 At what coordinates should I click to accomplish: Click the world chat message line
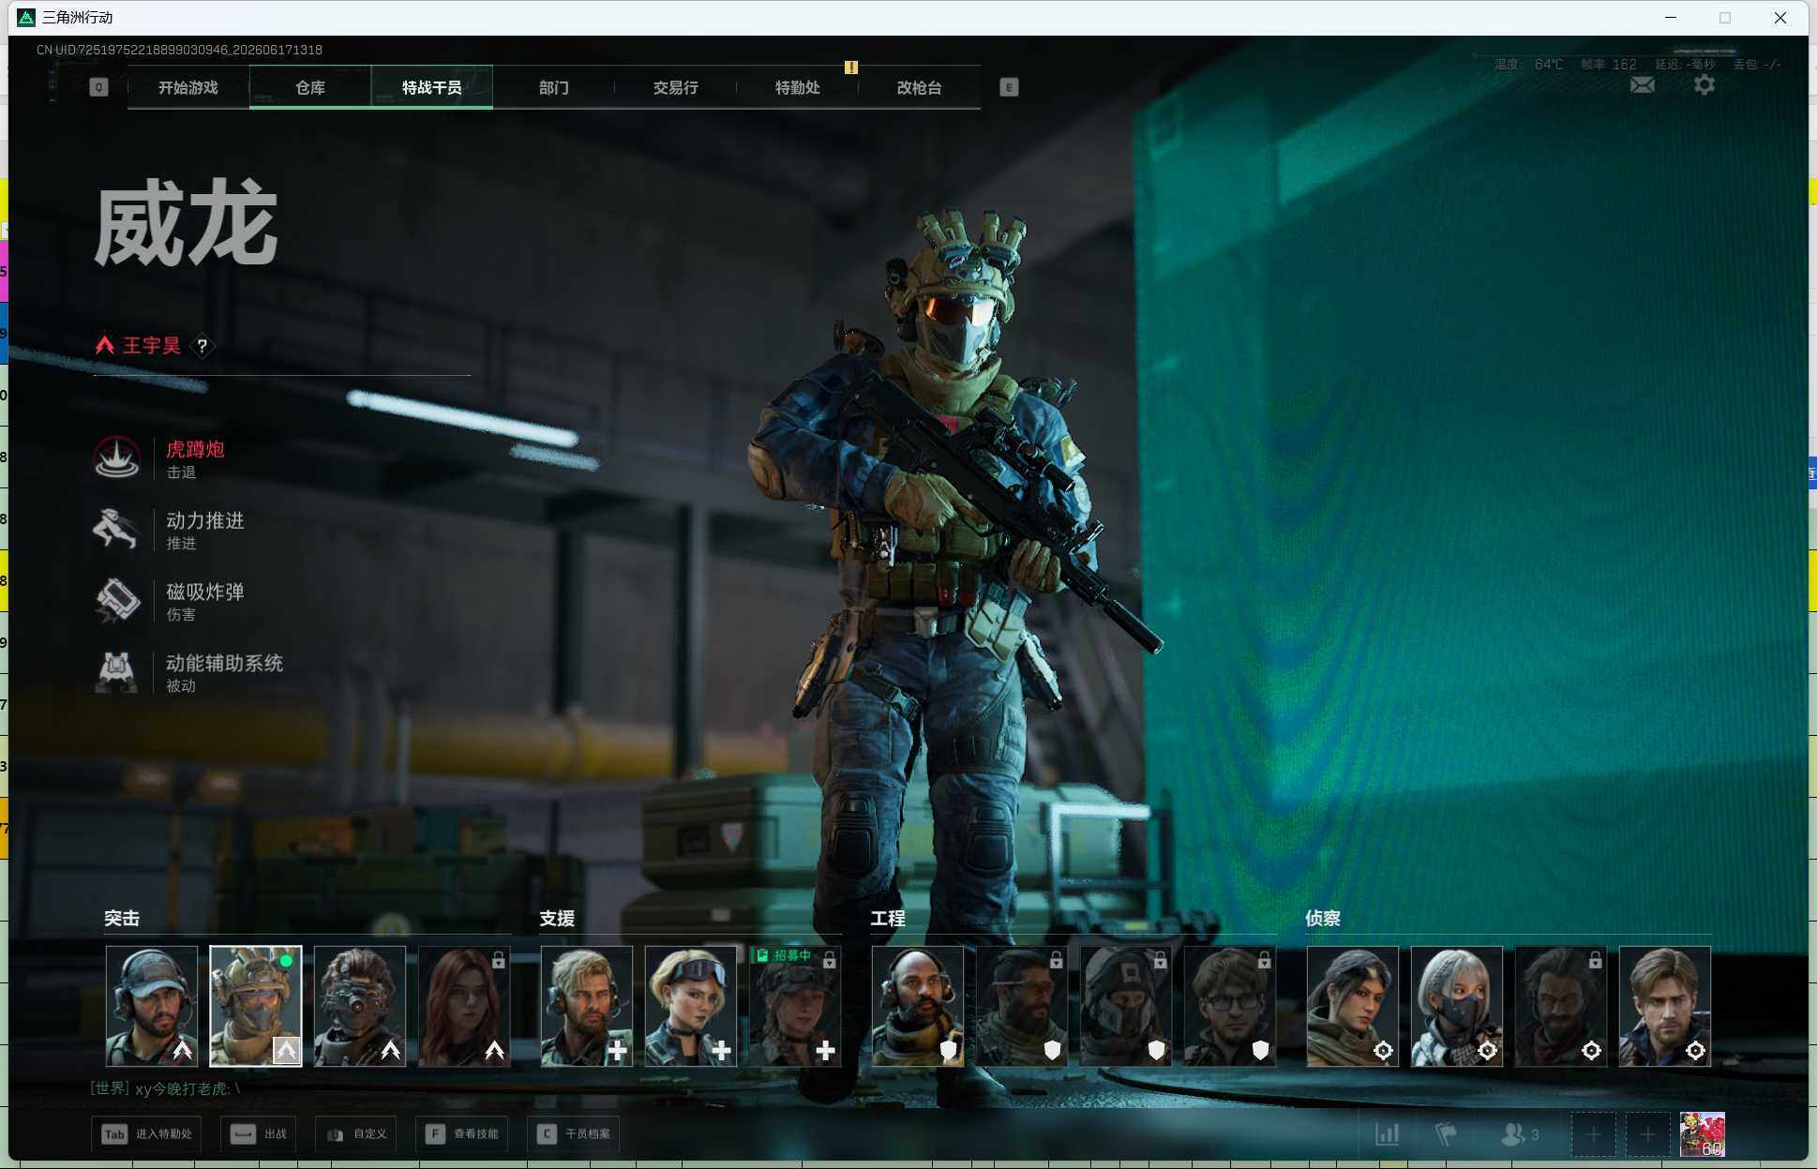tap(166, 1088)
